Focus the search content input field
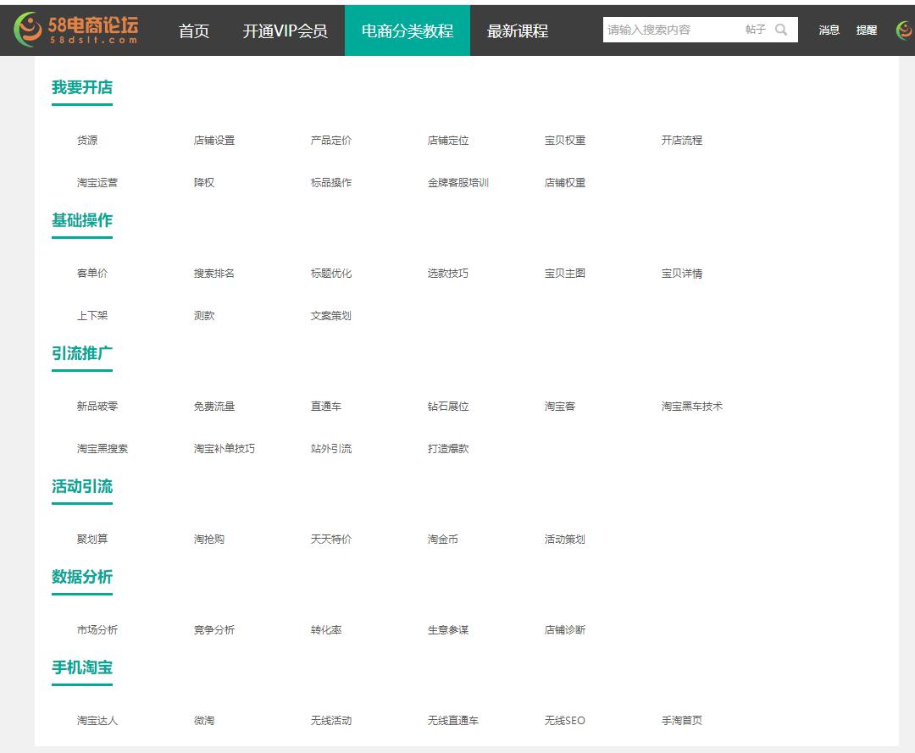The width and height of the screenshot is (915, 753). tap(669, 30)
